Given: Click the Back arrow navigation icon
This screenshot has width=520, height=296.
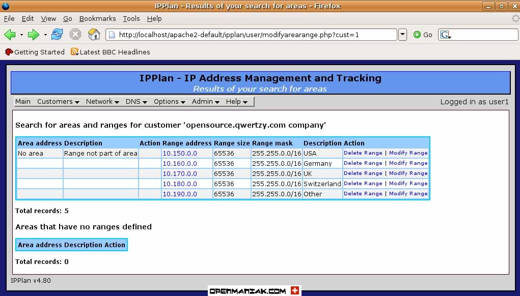Looking at the screenshot, I should point(10,35).
